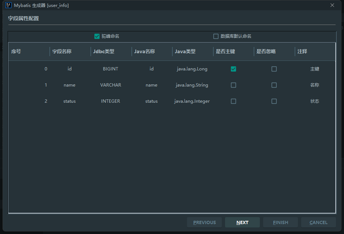Uncheck the 驼峰命名 checkbox
Image resolution: width=344 pixels, height=234 pixels.
tap(97, 36)
